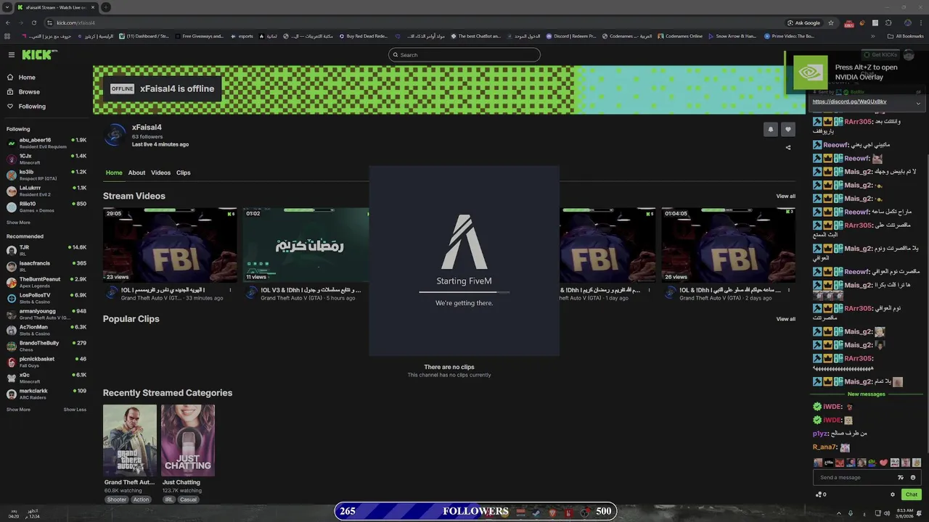The height and width of the screenshot is (522, 929).
Task: Click the IRL tag
Action: click(169, 500)
